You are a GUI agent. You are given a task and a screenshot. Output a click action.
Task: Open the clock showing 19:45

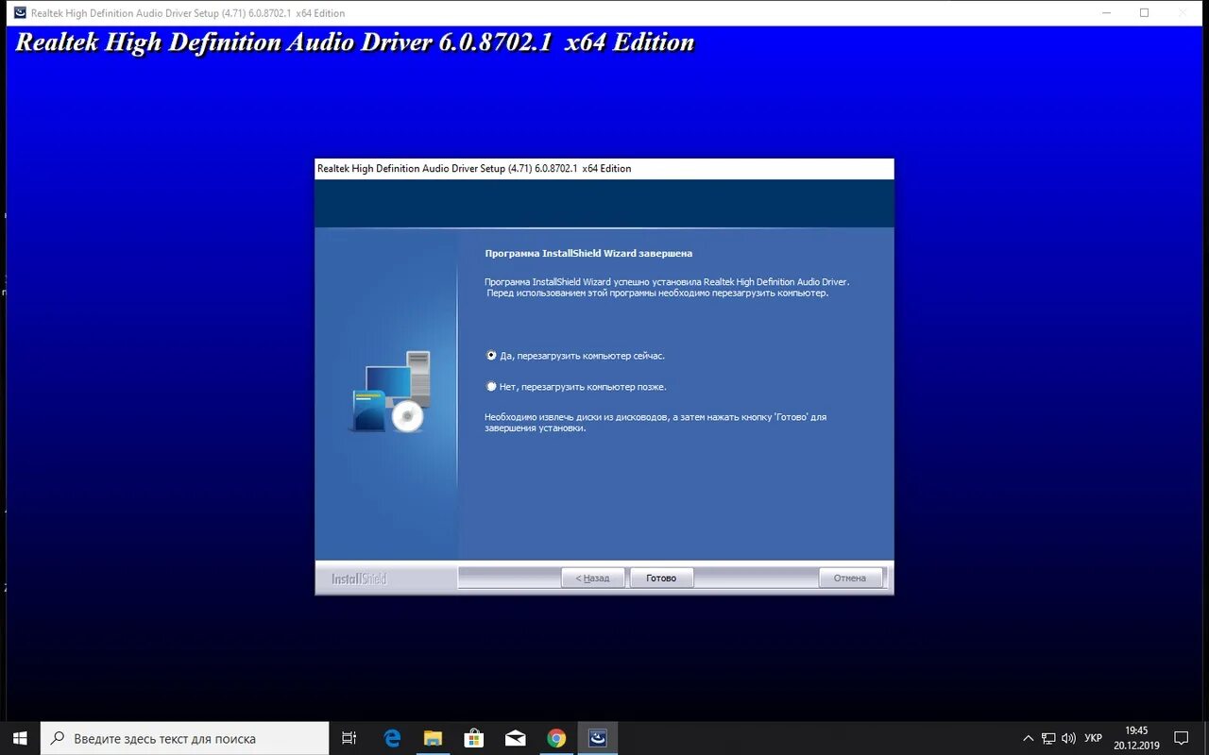tap(1136, 738)
